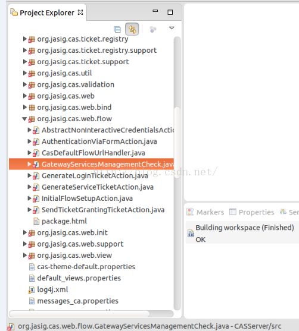299x331 pixels.
Task: Expand org.jasig.cas.web.support package
Action: pos(25,244)
